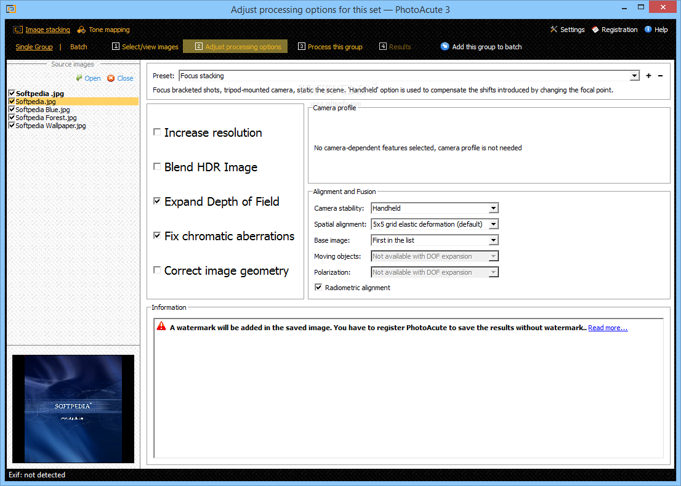Go to Select/view images step
The image size is (681, 486).
click(x=145, y=46)
